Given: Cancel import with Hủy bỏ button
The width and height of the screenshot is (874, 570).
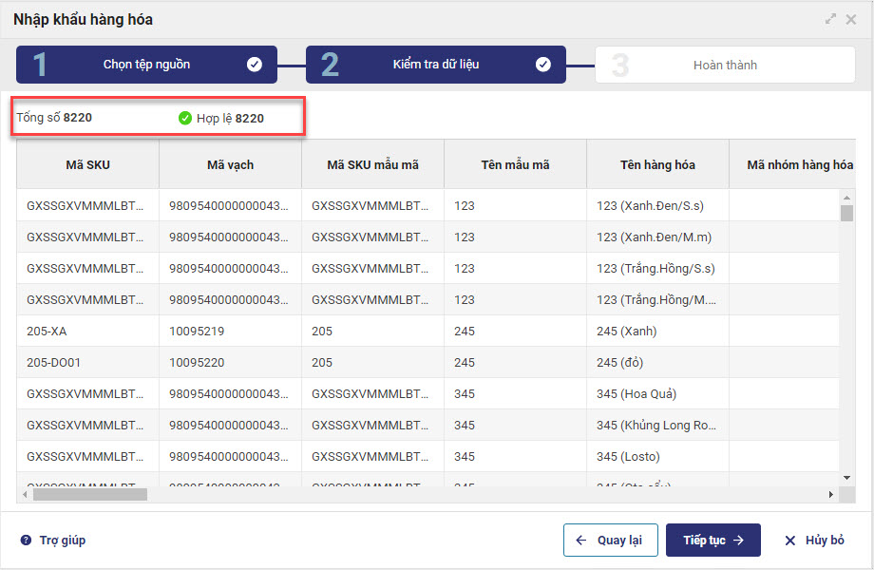Looking at the screenshot, I should point(814,541).
